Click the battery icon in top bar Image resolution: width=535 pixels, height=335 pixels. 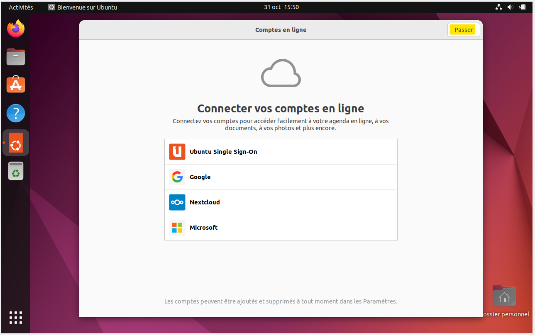(x=523, y=7)
